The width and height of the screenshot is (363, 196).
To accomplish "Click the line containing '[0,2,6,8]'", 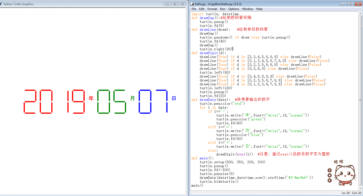I will coord(254,68).
